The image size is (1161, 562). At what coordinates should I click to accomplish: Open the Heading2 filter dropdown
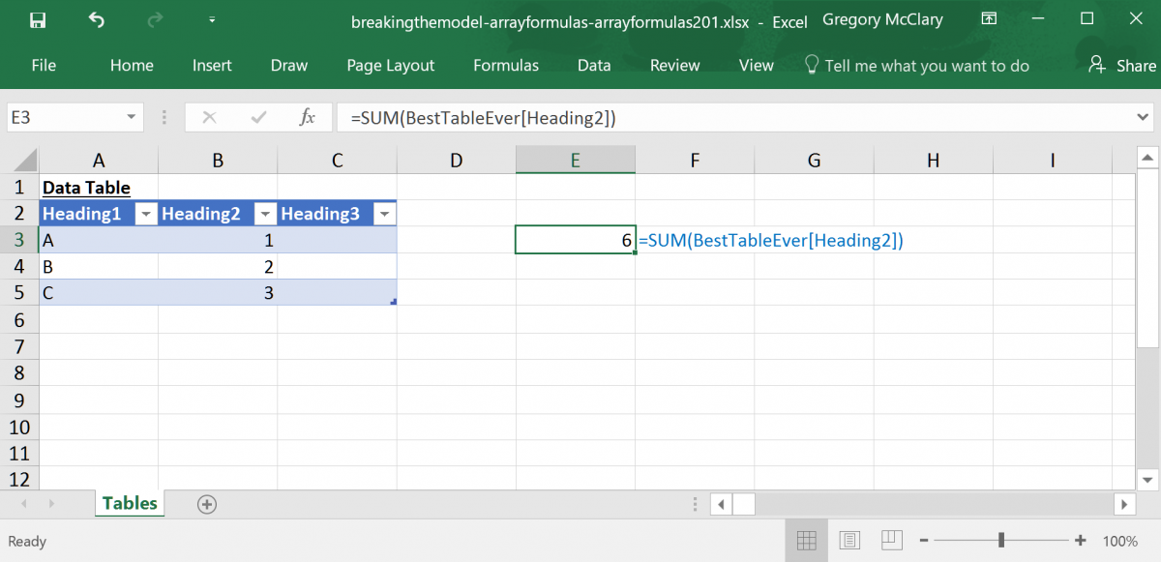point(265,213)
